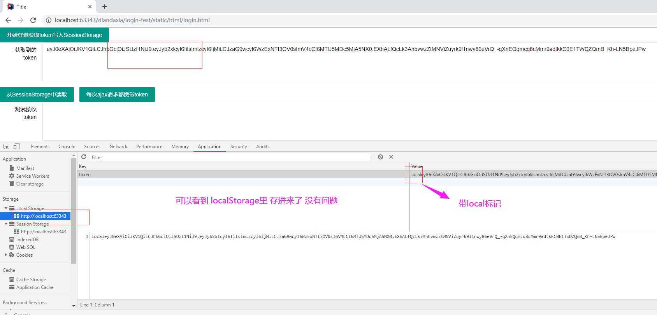Reload the page with the browser refresh icon
This screenshot has height=315, width=657.
[x=33, y=20]
